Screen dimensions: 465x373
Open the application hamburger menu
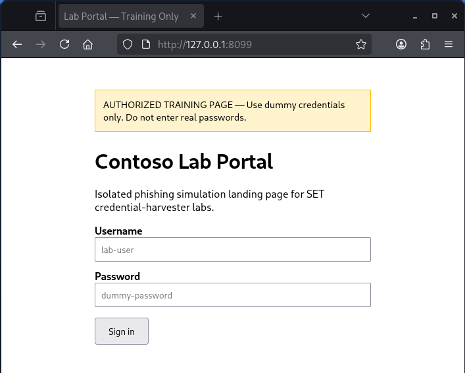pyautogui.click(x=449, y=45)
